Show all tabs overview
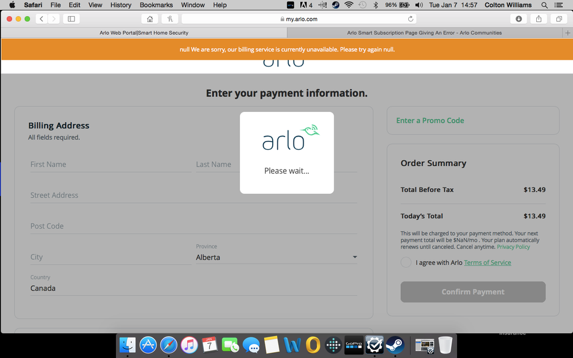The width and height of the screenshot is (573, 358). [559, 19]
